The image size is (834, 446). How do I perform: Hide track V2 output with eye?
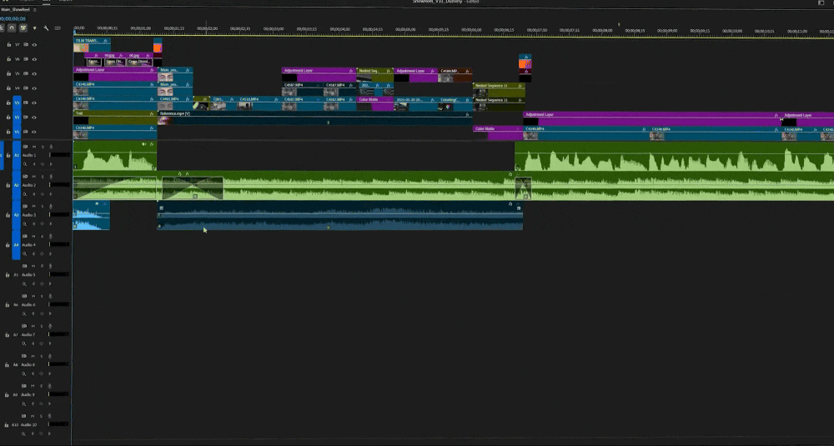(34, 117)
